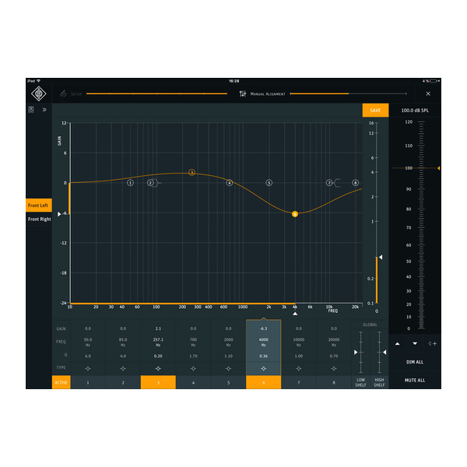Click the Q slider handle beside the graph
Image resolution: width=467 pixels, height=467 pixels.
381,257
